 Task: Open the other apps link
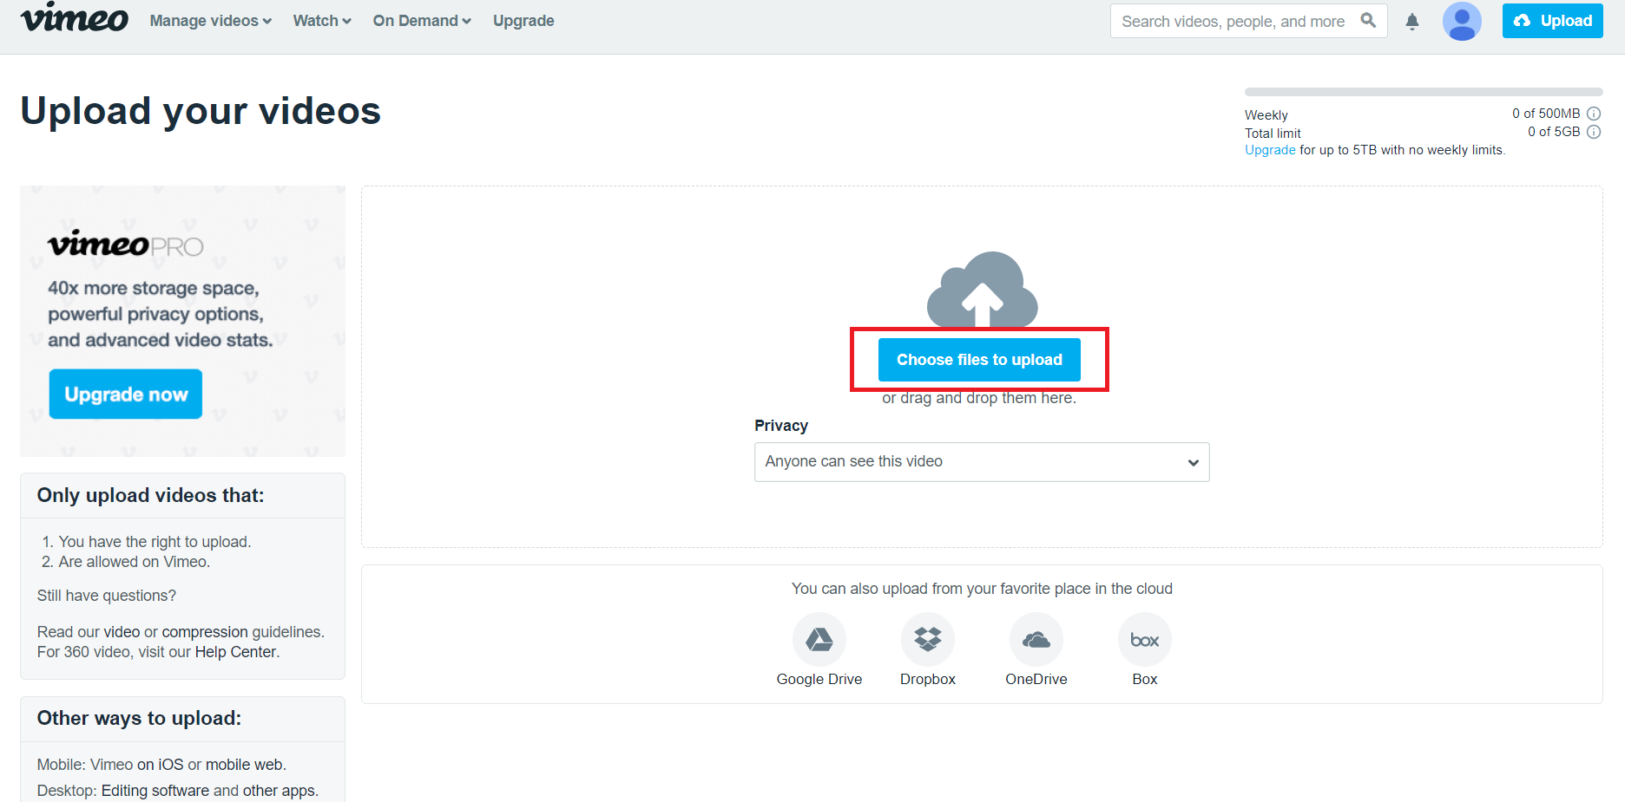pyautogui.click(x=279, y=791)
